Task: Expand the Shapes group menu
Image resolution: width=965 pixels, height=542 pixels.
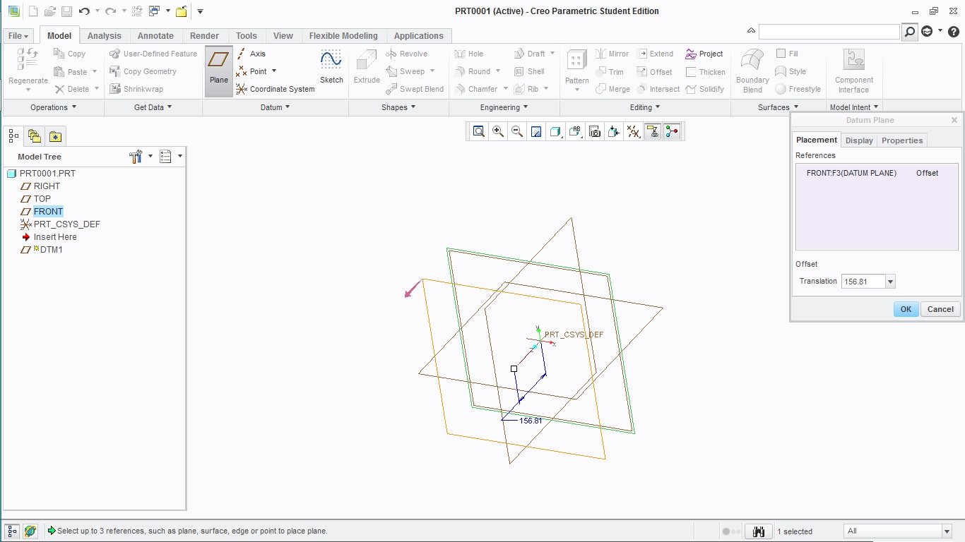Action: point(398,107)
